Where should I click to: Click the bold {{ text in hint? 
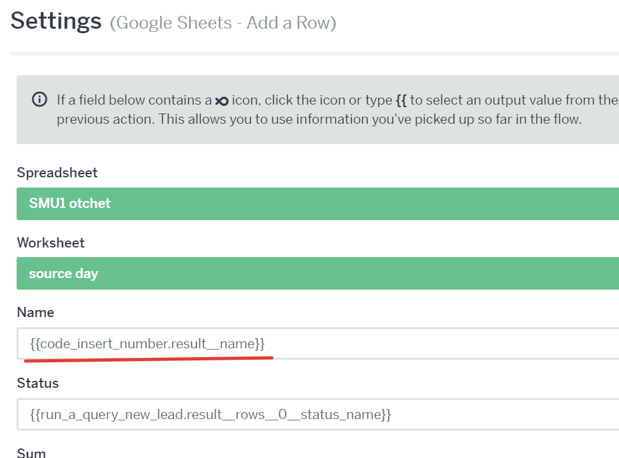tap(401, 100)
